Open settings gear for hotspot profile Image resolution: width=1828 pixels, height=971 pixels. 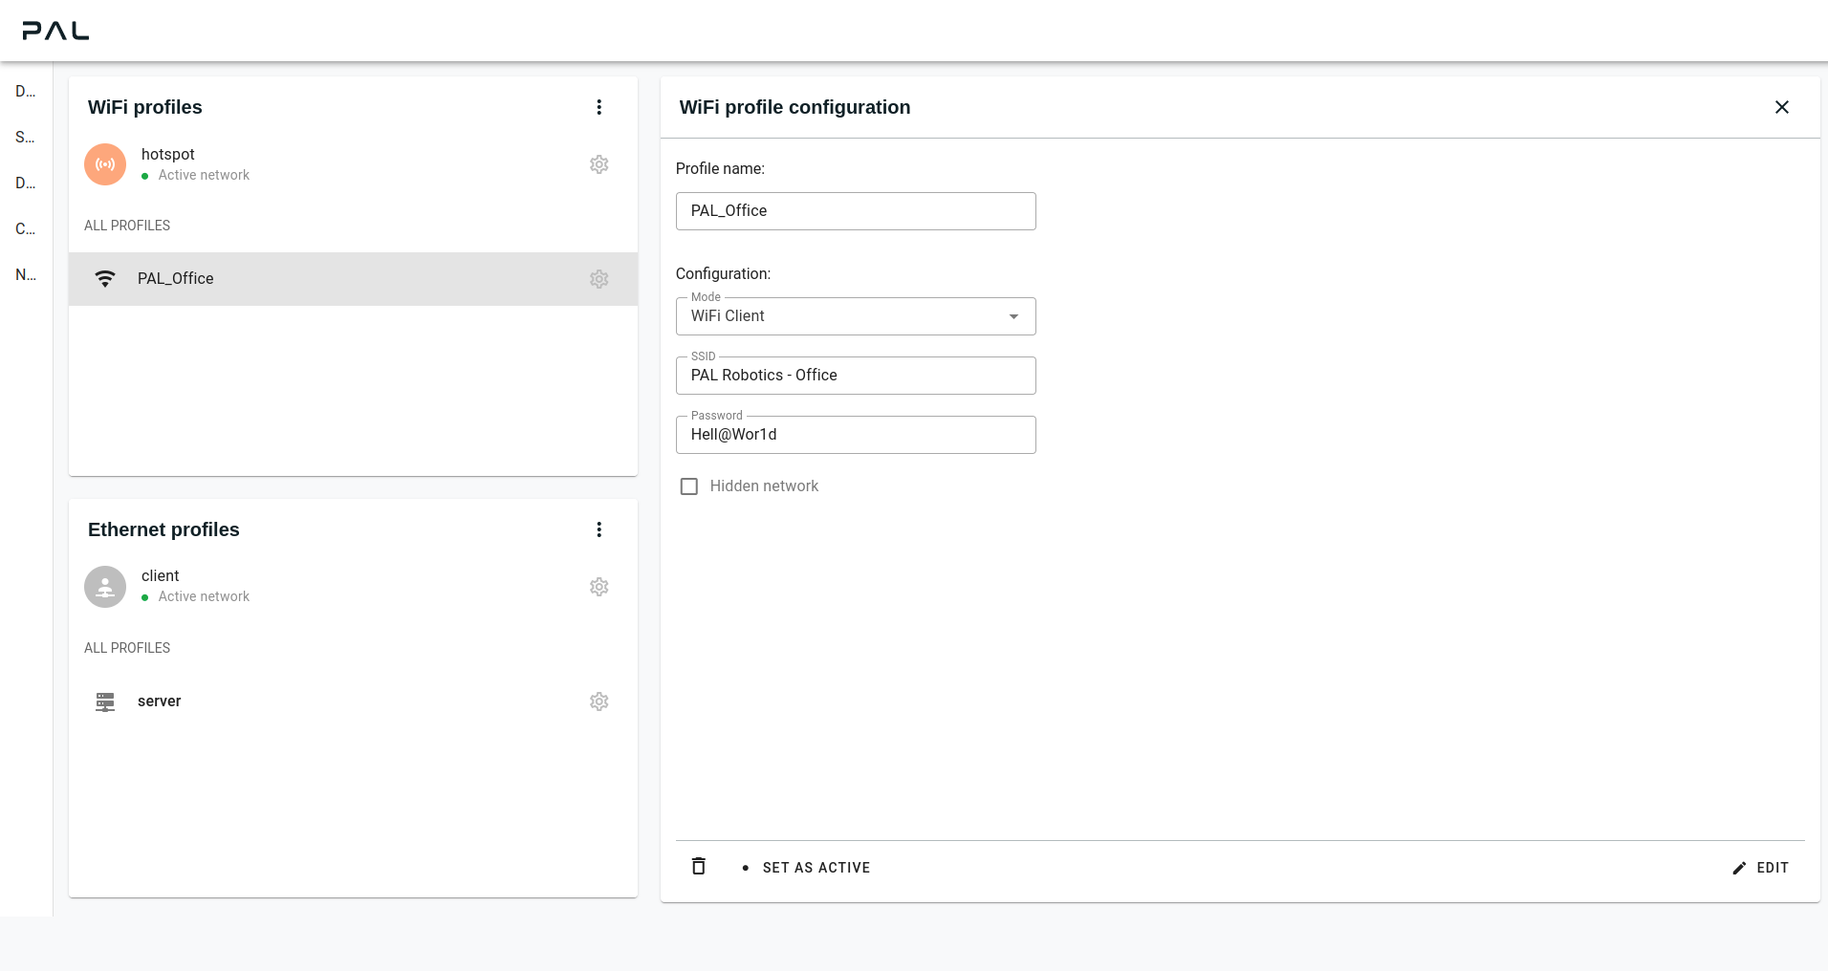coord(598,164)
